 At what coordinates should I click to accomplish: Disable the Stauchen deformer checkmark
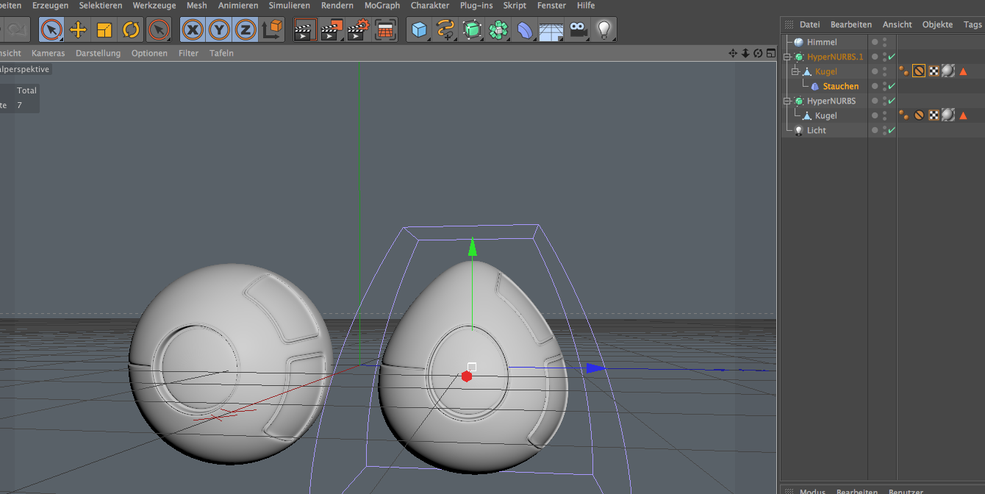[x=892, y=87]
